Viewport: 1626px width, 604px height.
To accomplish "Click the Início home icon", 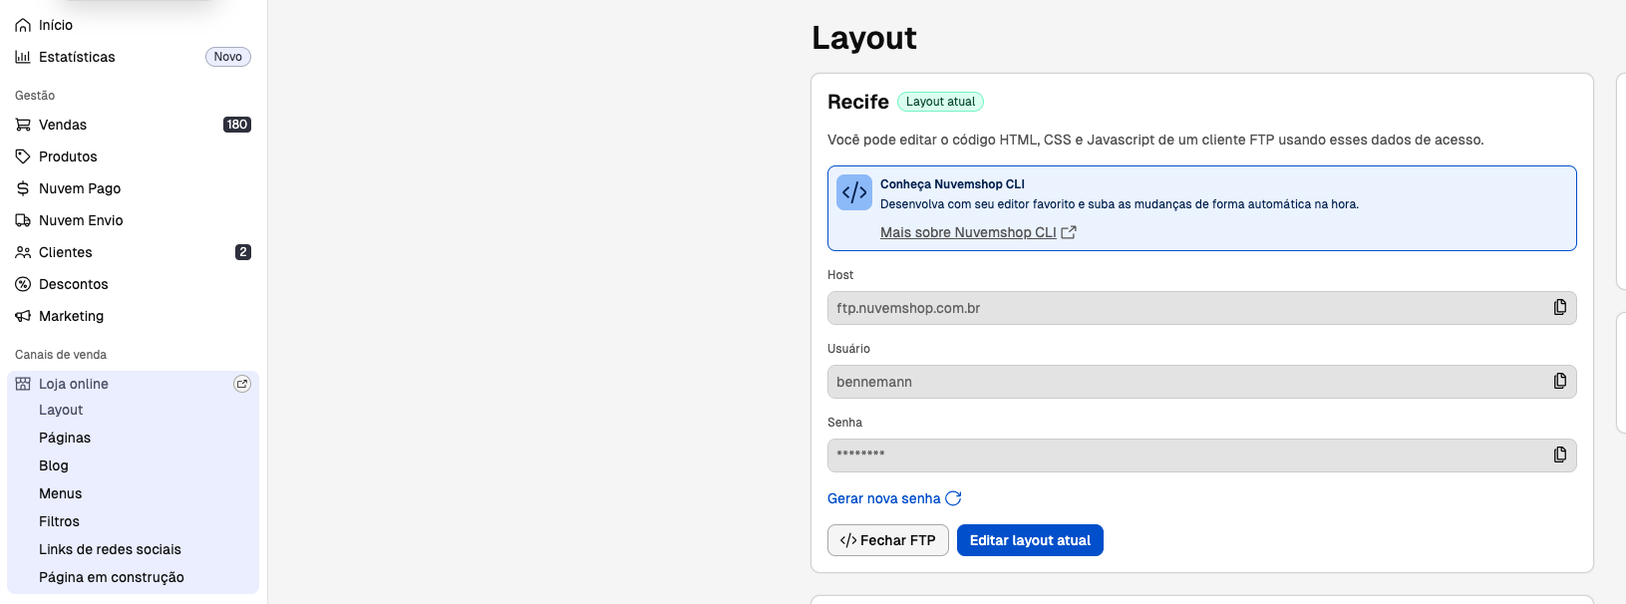I will (23, 25).
